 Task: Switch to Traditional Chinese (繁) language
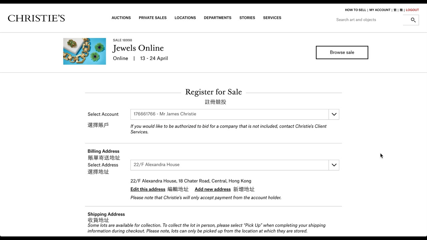pyautogui.click(x=395, y=10)
